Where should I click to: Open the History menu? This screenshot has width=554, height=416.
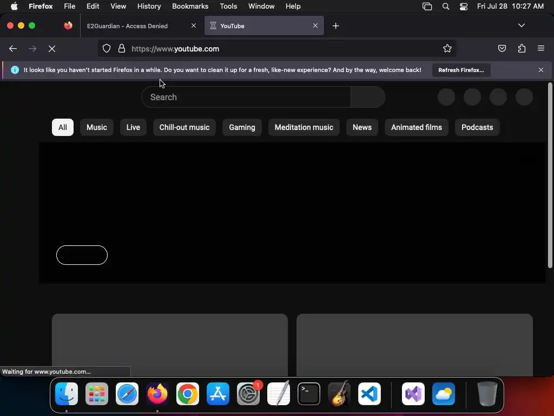tap(149, 6)
